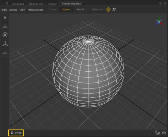Activate the scale manipulator tool

[x=5, y=43]
